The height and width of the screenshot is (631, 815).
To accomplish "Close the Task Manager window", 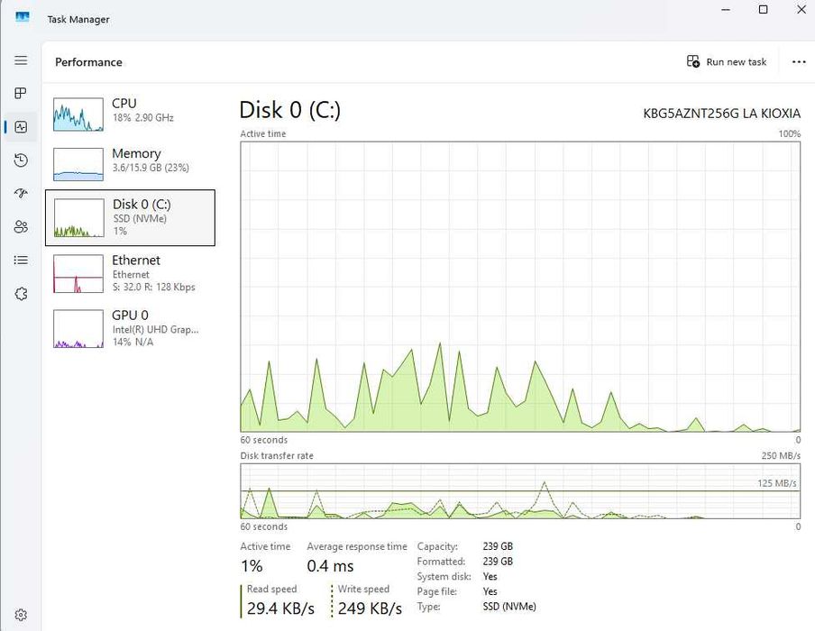I will coord(801,9).
